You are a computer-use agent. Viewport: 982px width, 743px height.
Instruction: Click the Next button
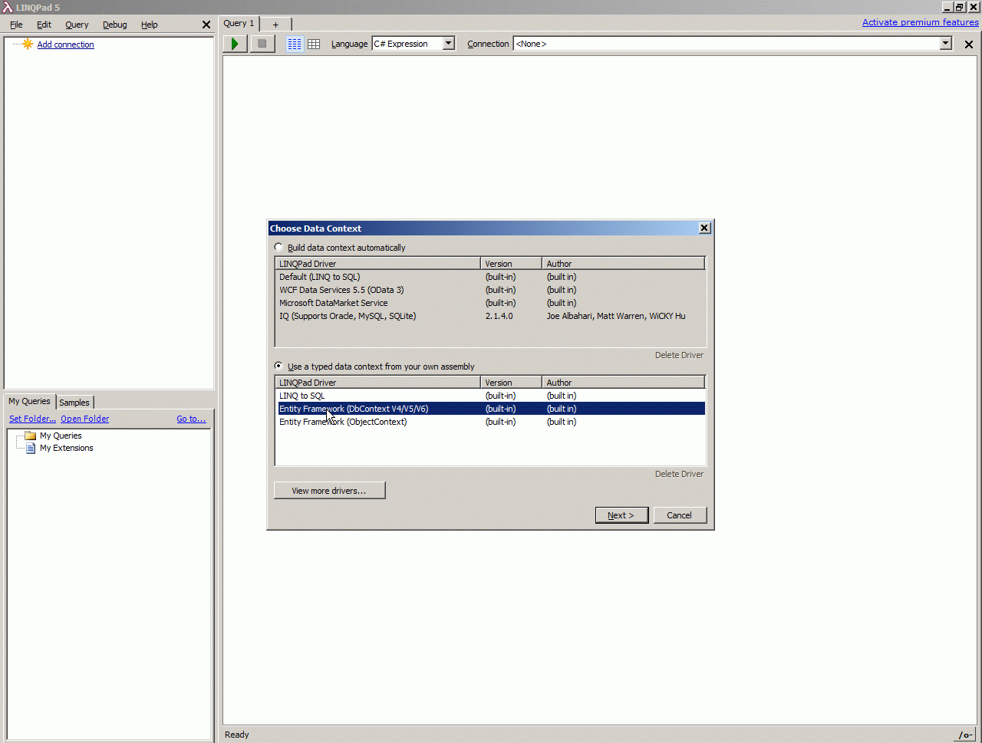[621, 515]
